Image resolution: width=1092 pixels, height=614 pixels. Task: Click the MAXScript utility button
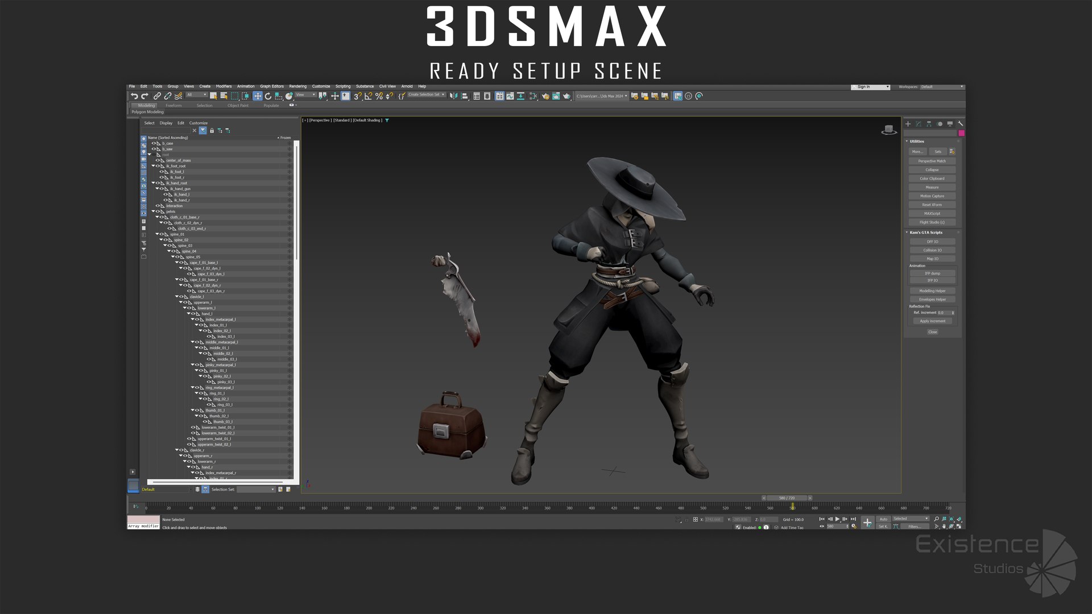tap(932, 214)
